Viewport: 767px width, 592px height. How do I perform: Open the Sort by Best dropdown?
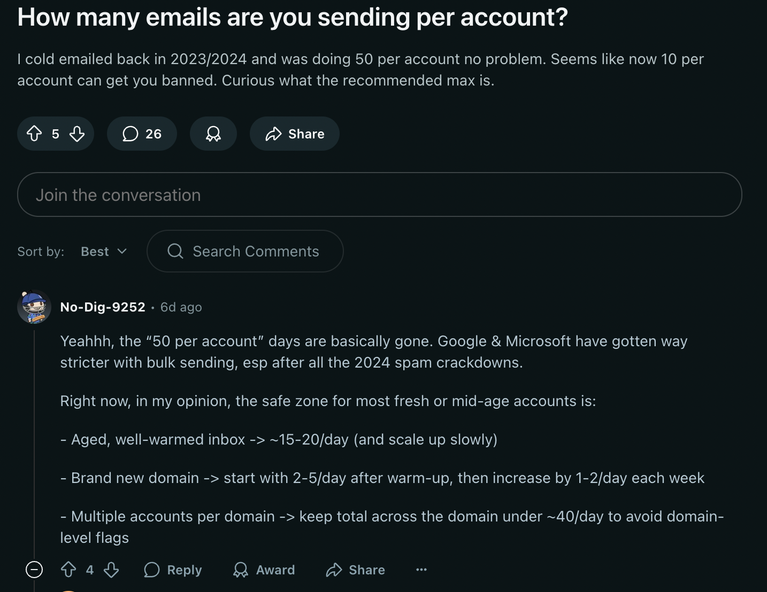click(x=103, y=251)
